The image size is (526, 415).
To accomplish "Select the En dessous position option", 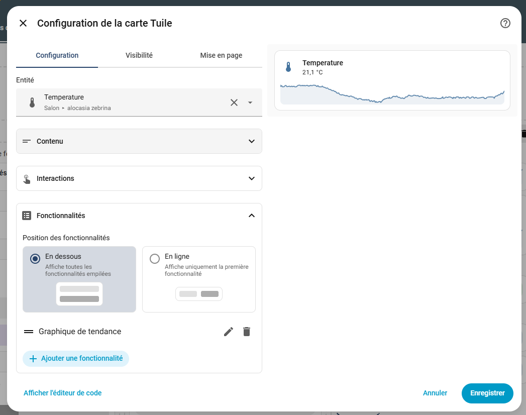I will point(35,259).
